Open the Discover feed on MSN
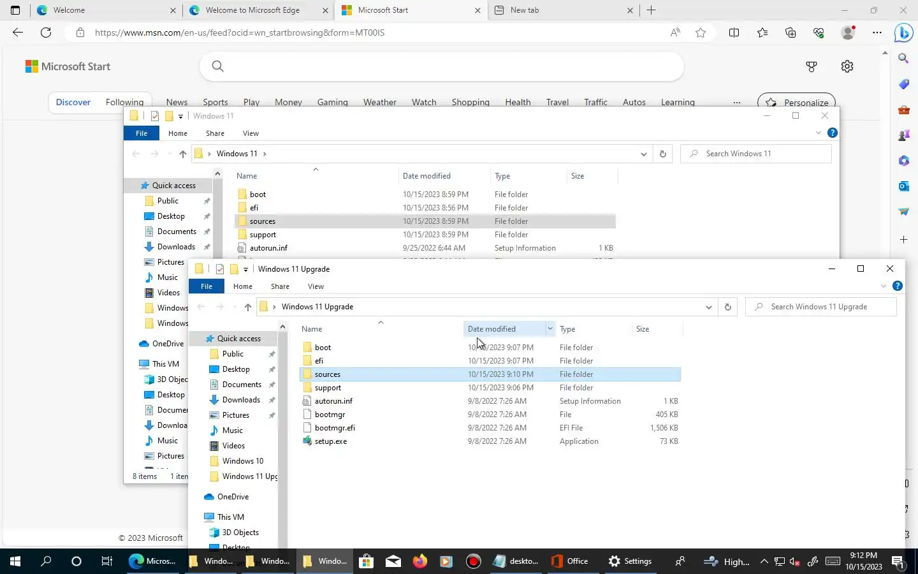Viewport: 918px width, 574px height. tap(73, 102)
